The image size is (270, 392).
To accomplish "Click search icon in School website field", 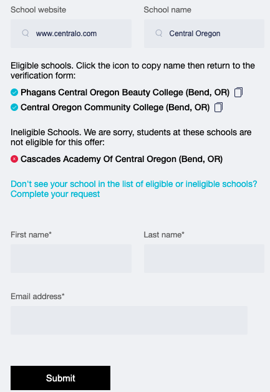I will 26,33.
